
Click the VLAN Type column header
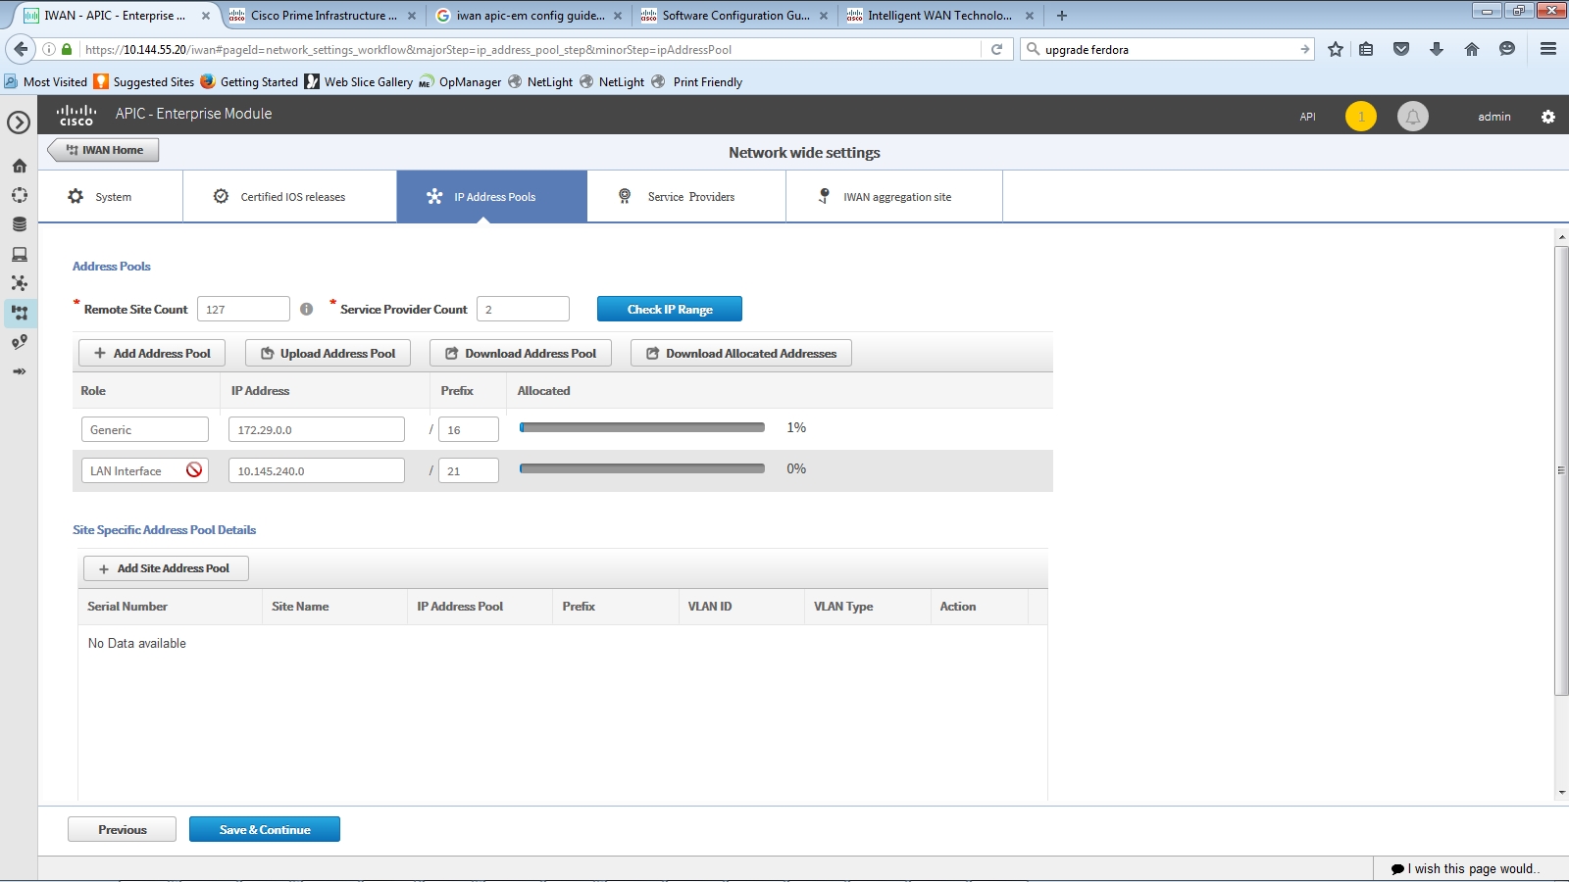tap(843, 607)
